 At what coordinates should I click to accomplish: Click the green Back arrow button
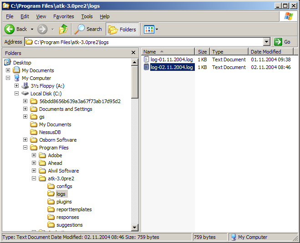10,29
